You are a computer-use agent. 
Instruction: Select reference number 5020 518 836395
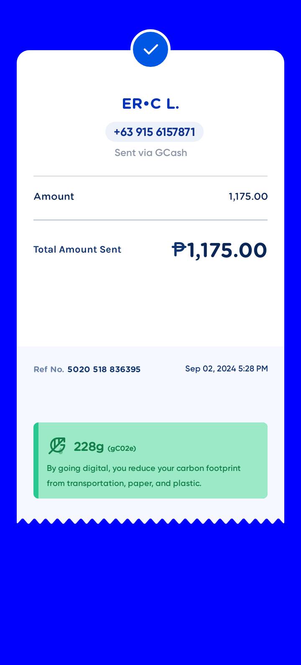pos(104,370)
